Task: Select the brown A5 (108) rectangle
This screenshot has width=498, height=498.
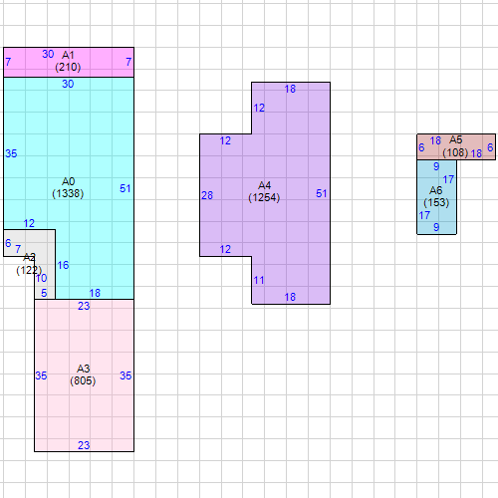Action: [456, 147]
